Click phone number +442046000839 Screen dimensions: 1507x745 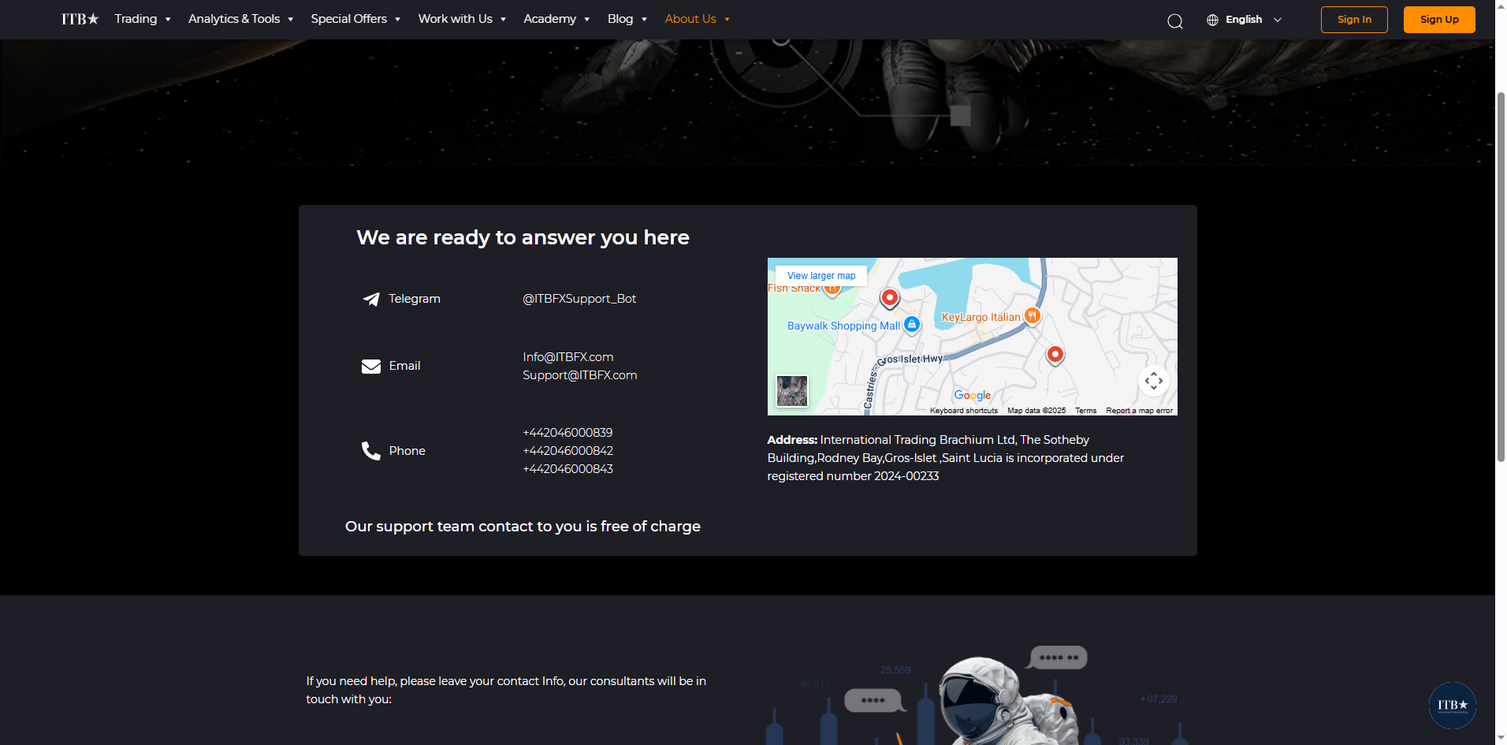coord(567,433)
